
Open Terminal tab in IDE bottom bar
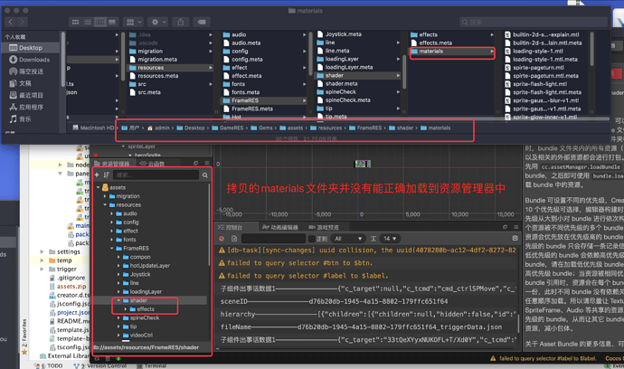click(152, 365)
